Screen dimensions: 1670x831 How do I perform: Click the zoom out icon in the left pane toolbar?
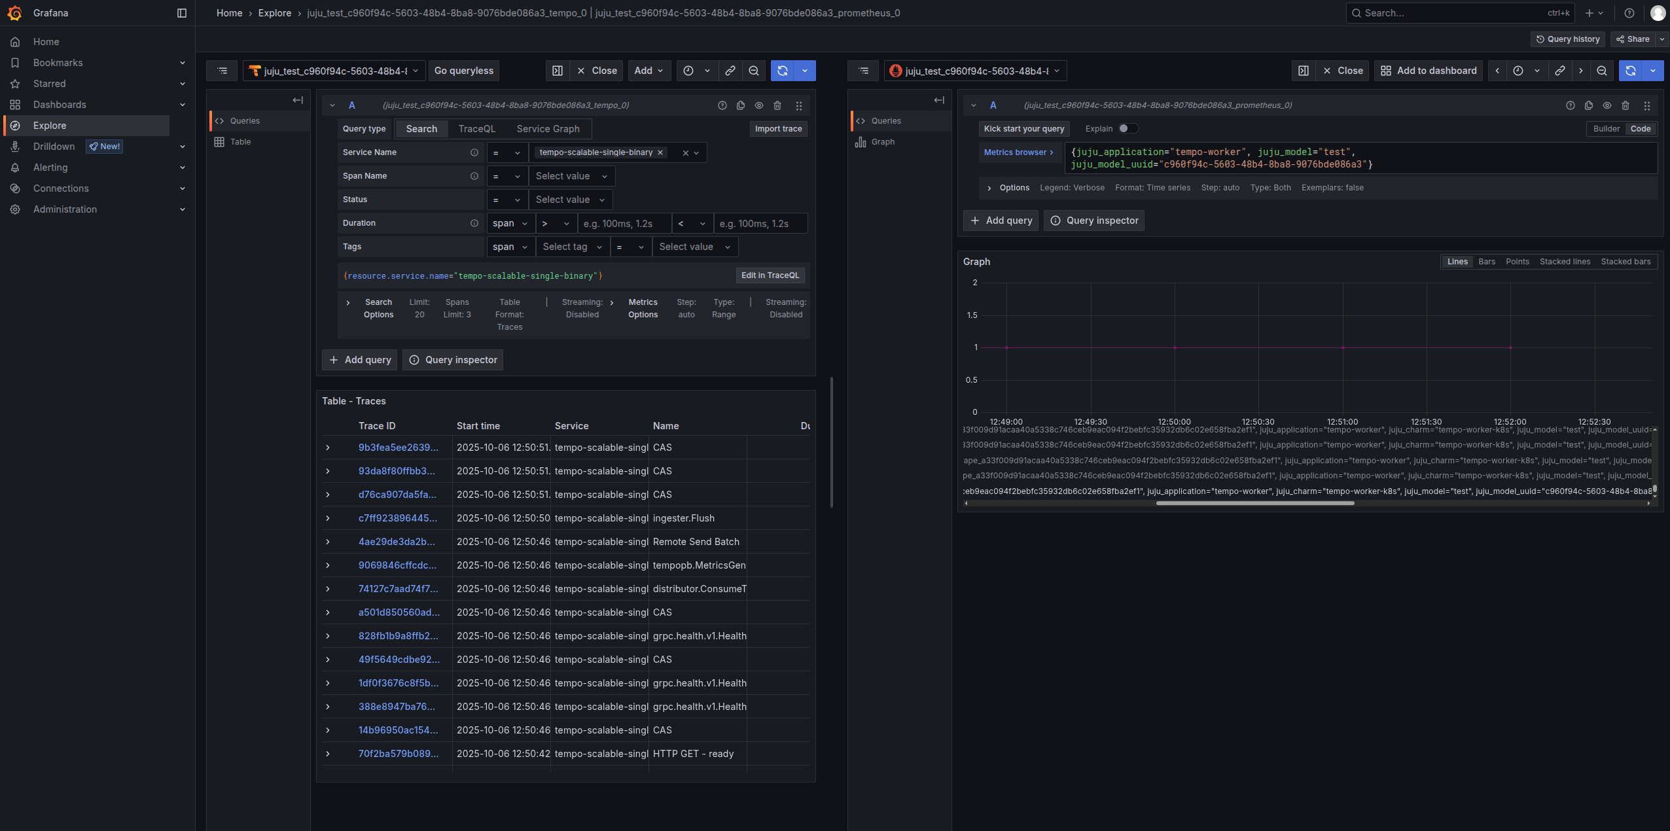(754, 71)
